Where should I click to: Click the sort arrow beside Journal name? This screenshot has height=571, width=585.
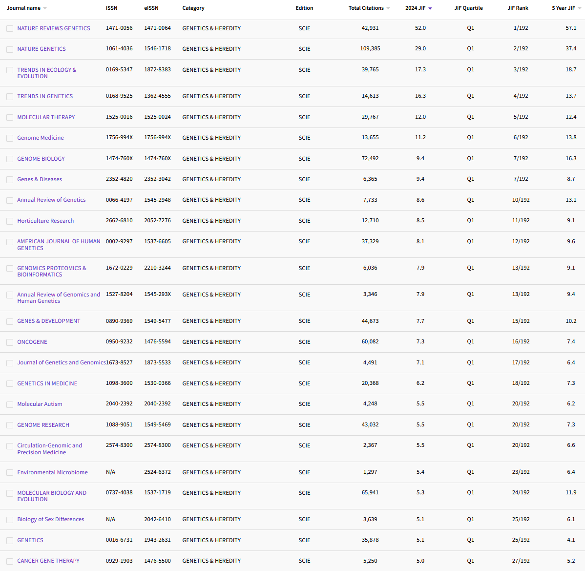[44, 8]
